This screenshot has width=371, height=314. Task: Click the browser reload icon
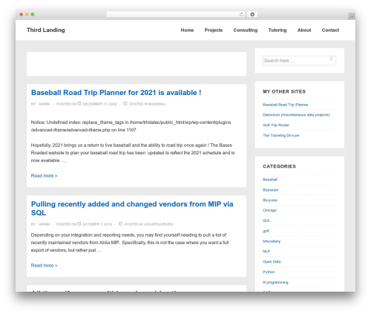(x=241, y=15)
